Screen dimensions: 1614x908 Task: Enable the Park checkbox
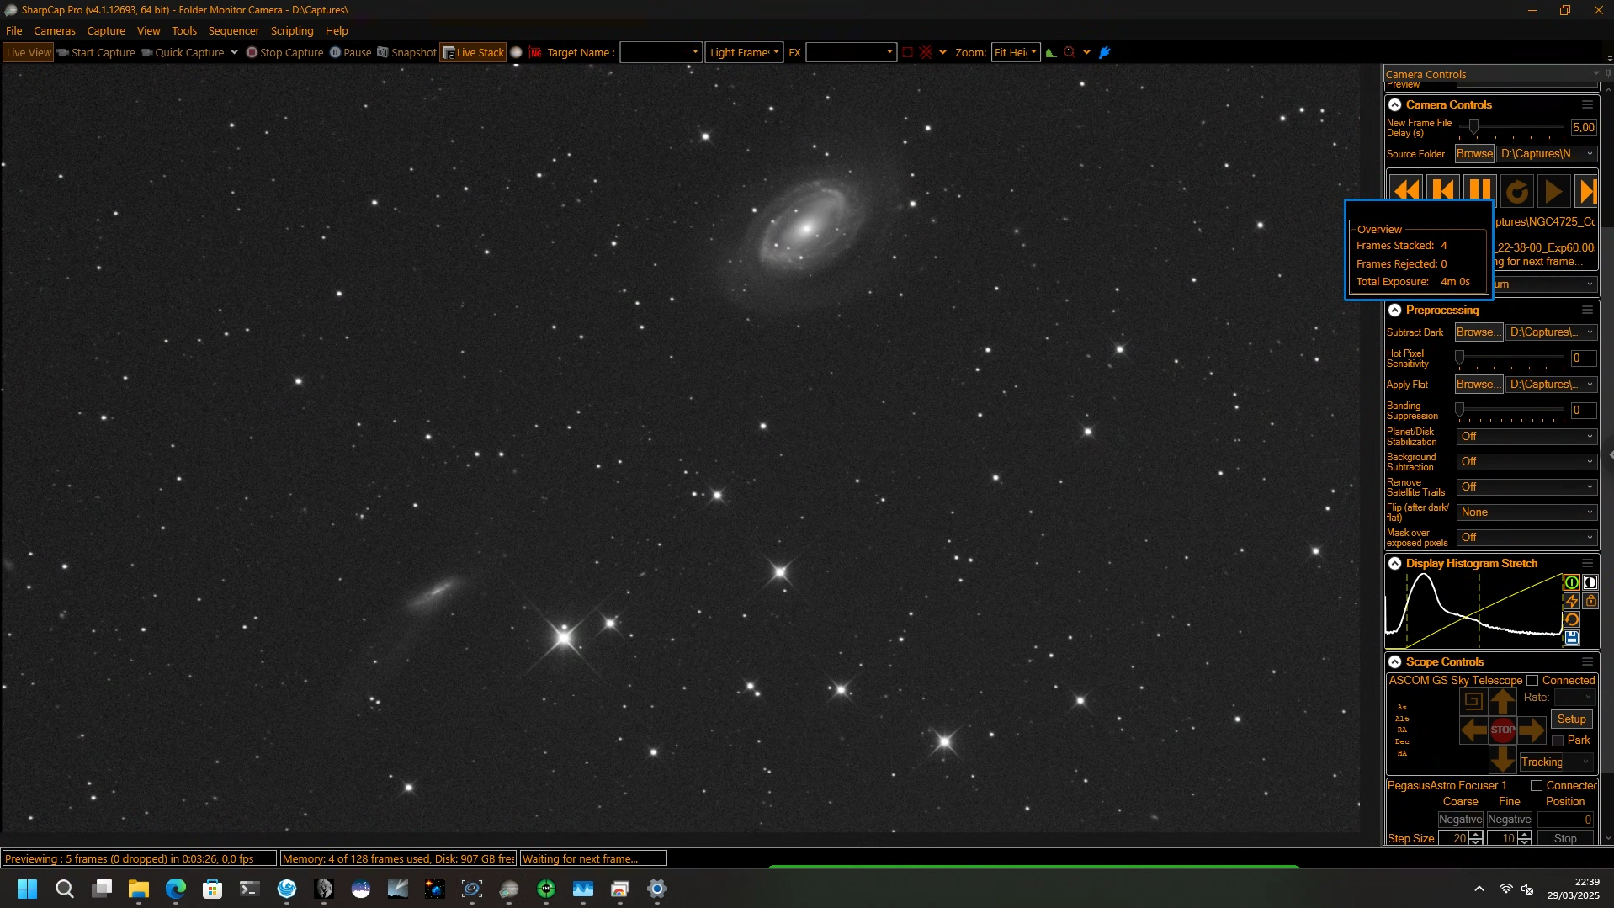(x=1558, y=741)
